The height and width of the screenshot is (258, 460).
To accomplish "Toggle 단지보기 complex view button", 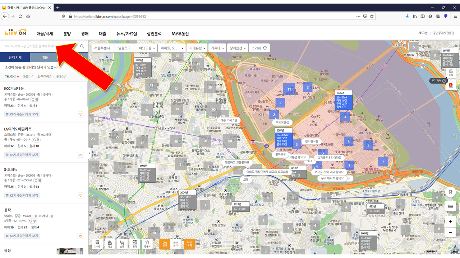I will 165,244.
